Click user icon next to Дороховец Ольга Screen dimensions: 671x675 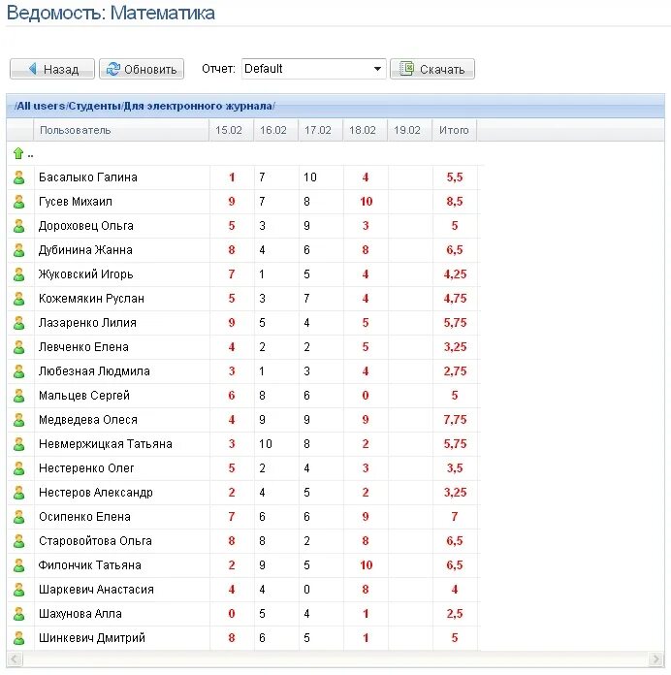(x=19, y=226)
